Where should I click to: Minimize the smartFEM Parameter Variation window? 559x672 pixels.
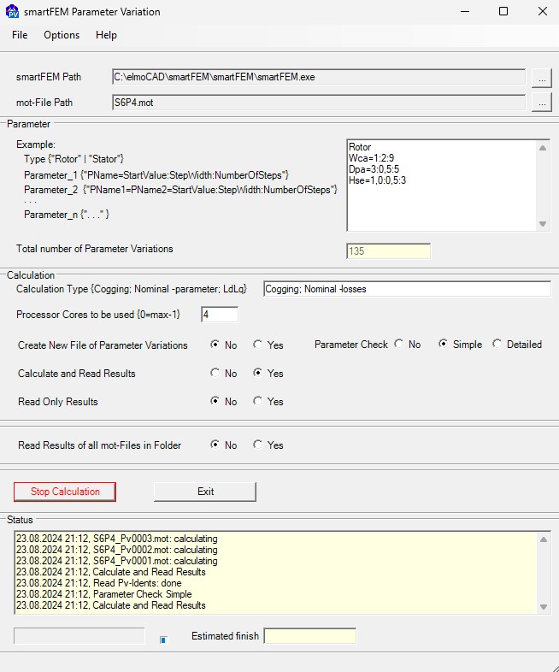coord(465,12)
